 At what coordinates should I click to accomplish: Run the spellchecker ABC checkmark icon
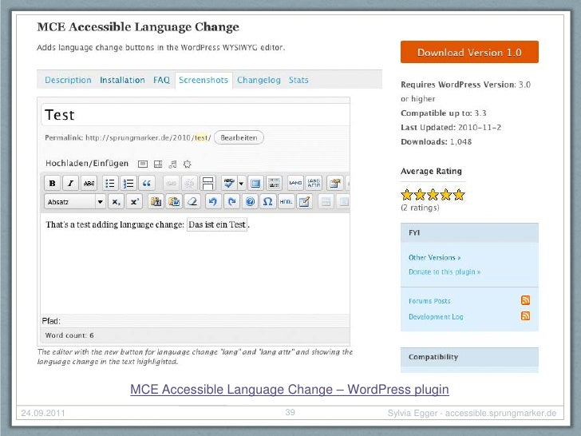[229, 183]
